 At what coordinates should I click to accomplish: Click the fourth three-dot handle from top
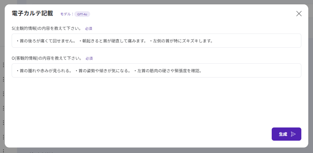pos(3,108)
